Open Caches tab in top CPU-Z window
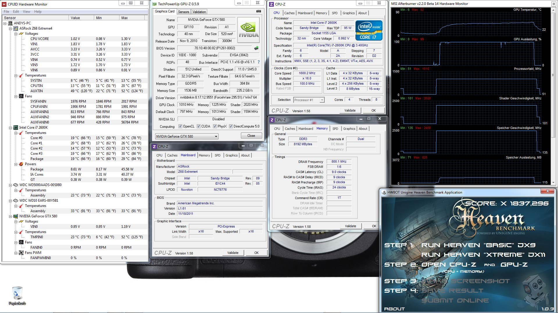 point(289,13)
